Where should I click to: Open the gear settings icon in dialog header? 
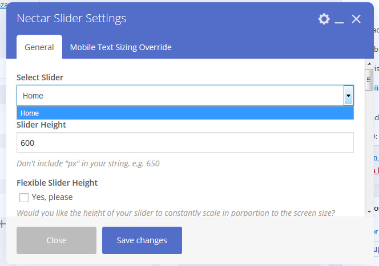(324, 19)
